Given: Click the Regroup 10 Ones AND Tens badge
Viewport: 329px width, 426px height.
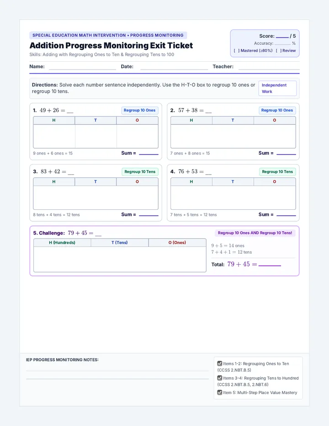Looking at the screenshot, I should [x=255, y=233].
